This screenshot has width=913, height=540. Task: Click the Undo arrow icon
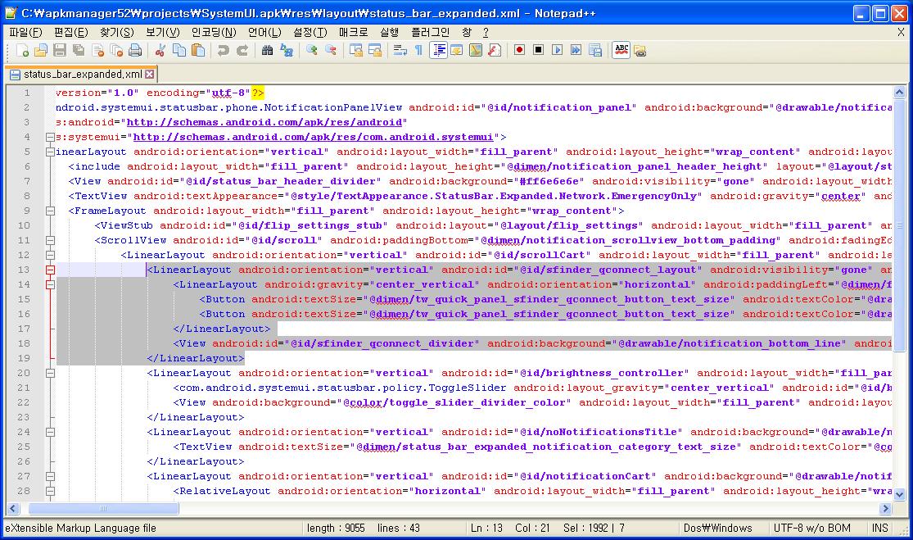(x=223, y=50)
